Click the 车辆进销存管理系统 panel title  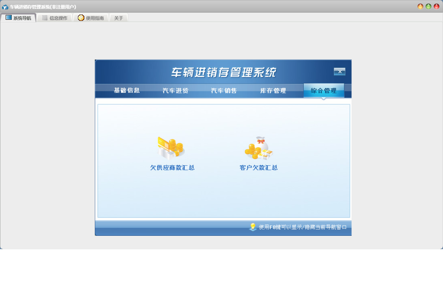click(x=224, y=73)
